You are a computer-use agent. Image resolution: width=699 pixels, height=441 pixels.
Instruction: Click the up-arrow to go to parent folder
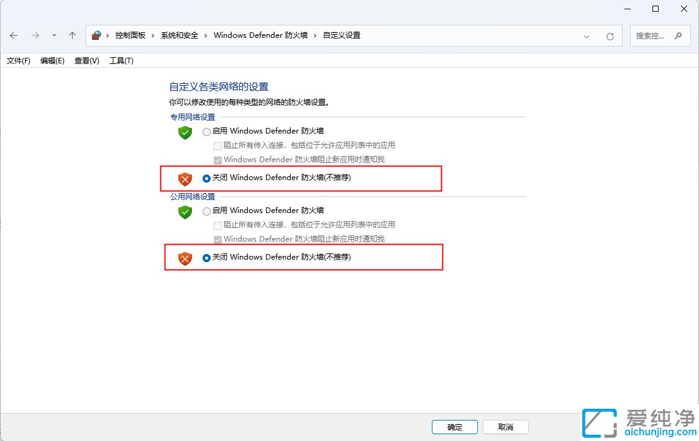72,35
